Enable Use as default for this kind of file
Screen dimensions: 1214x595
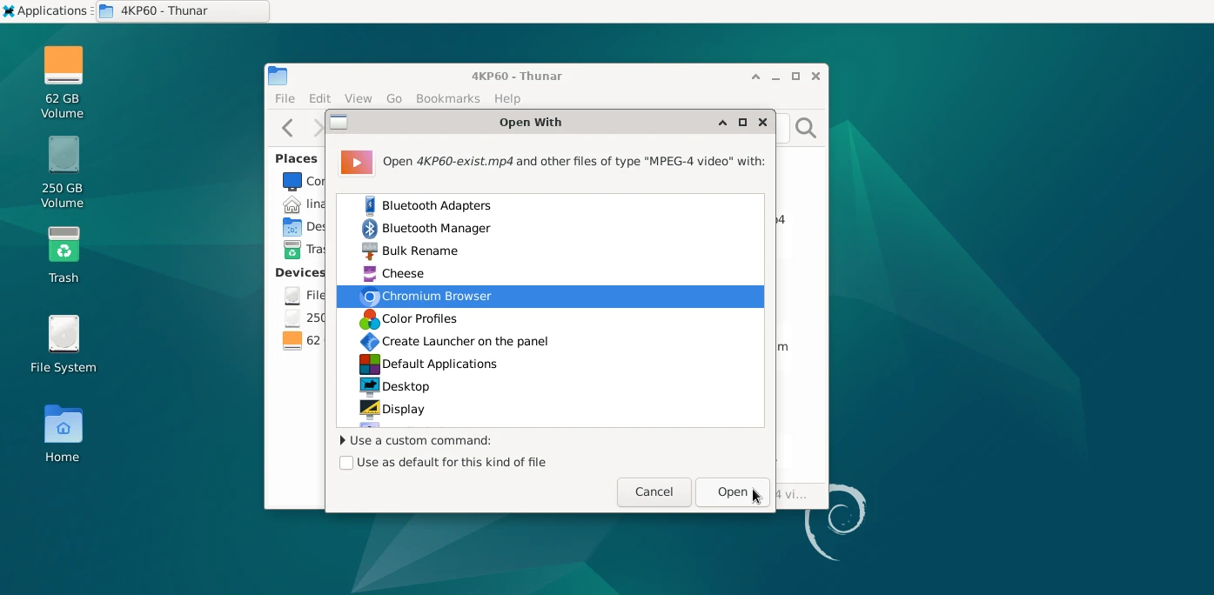pyautogui.click(x=346, y=463)
